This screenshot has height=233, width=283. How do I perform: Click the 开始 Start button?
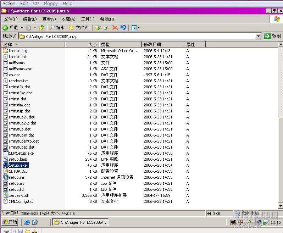click(10, 222)
